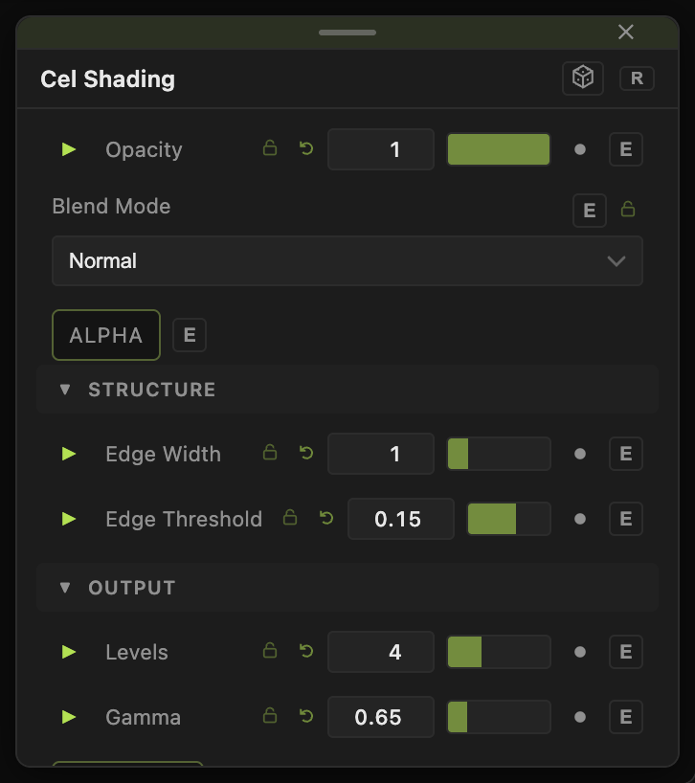Screen dimensions: 695x783
Task: Reset Opacity value with the undo arrow
Action: [x=306, y=148]
